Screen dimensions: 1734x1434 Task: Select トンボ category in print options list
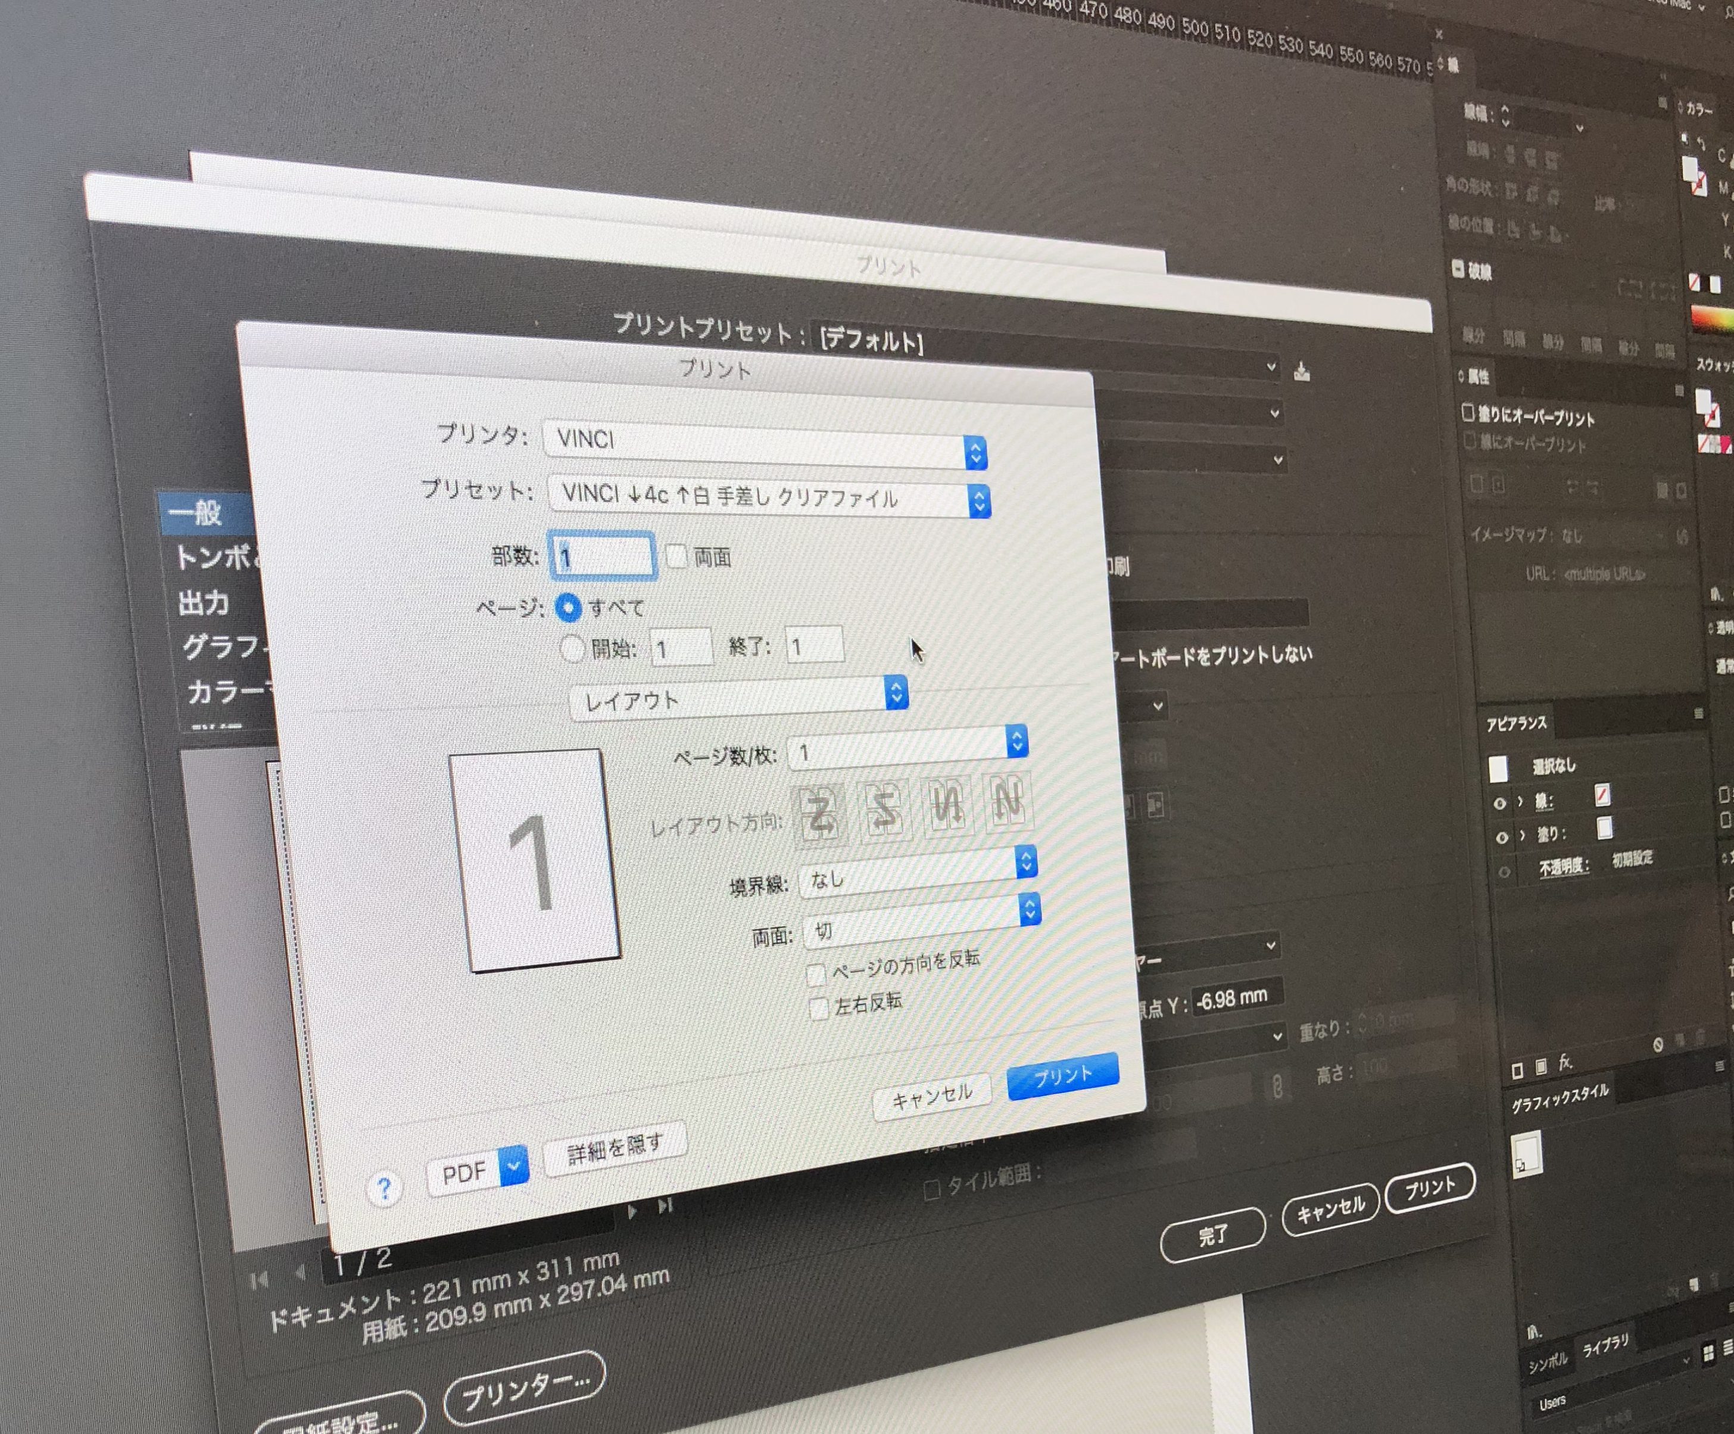(x=217, y=557)
